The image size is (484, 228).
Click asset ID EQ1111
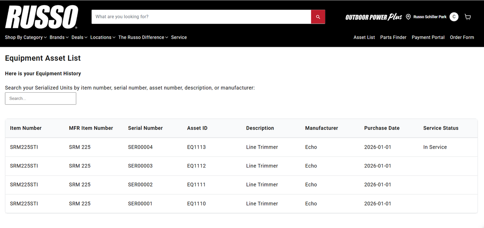(x=196, y=184)
